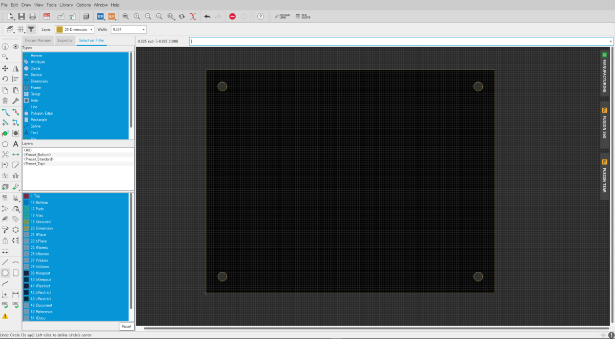
Task: Toggle the selection filter funnel button
Action: pyautogui.click(x=31, y=29)
